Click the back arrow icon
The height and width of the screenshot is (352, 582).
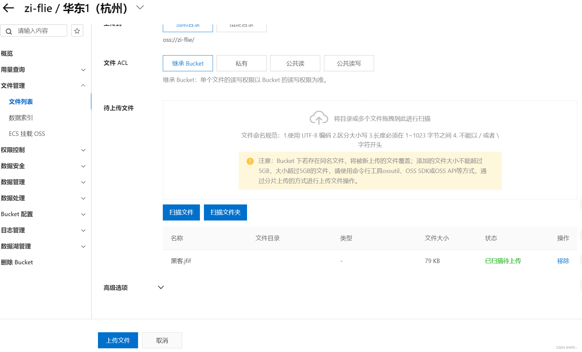pos(8,8)
